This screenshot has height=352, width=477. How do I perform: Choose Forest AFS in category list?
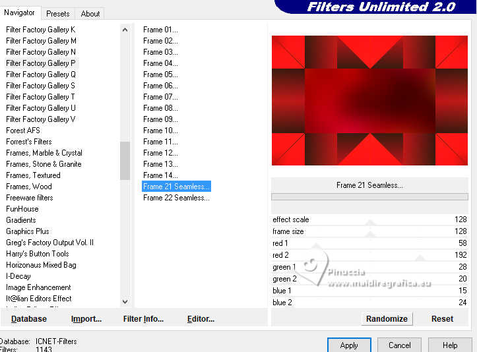pos(23,131)
